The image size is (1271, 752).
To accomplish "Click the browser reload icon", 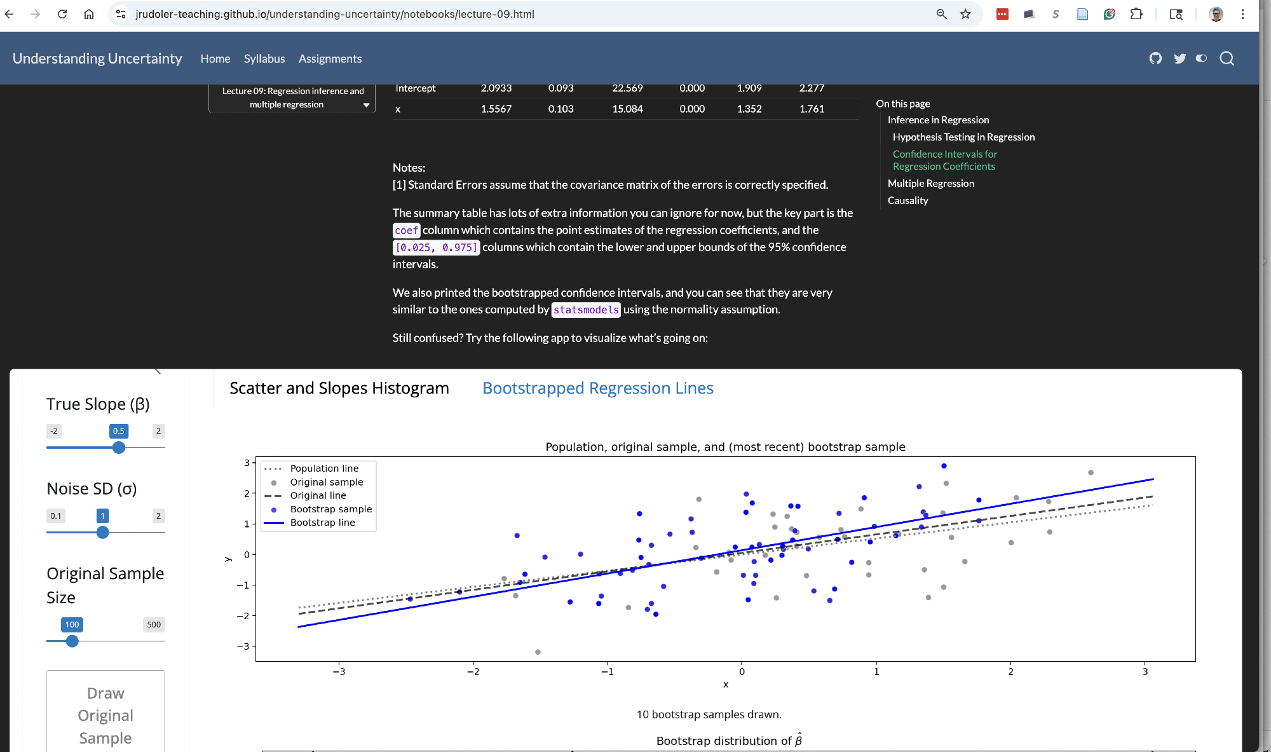I will pyautogui.click(x=62, y=14).
